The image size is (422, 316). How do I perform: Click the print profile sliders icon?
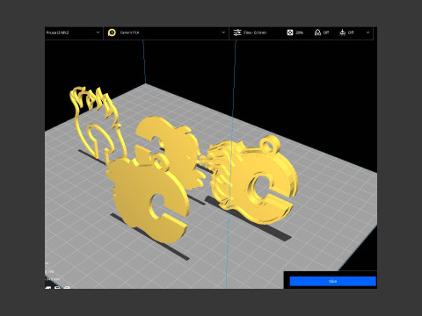click(x=237, y=32)
